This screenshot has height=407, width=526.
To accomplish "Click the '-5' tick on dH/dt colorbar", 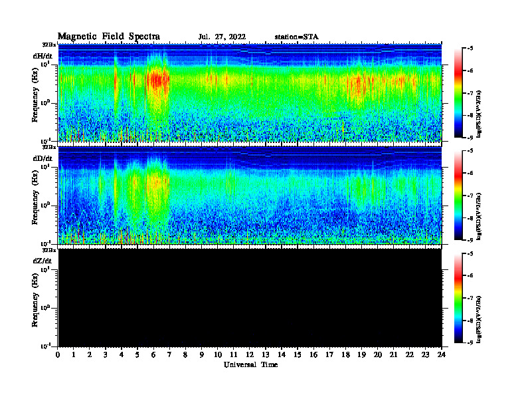I will point(470,49).
